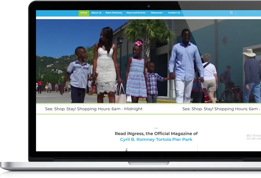Viewport: 261px width, 178px height.
Task: Expand the Resources dropdown arrow
Action: (163, 13)
